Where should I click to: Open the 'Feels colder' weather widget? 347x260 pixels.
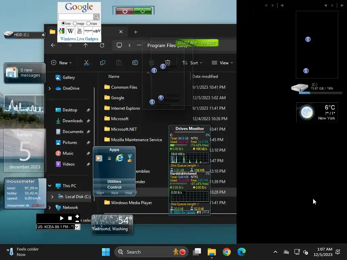click(x=22, y=252)
